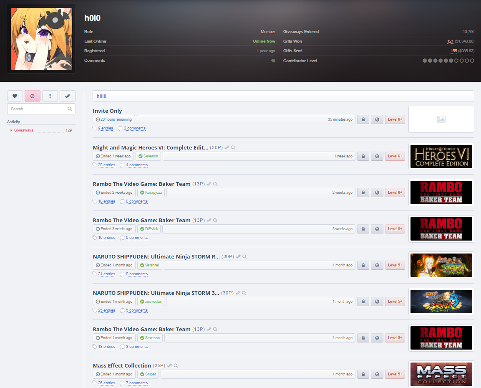
Task: Open 16 entries link on Rambo giveaway
Action: pyautogui.click(x=107, y=238)
